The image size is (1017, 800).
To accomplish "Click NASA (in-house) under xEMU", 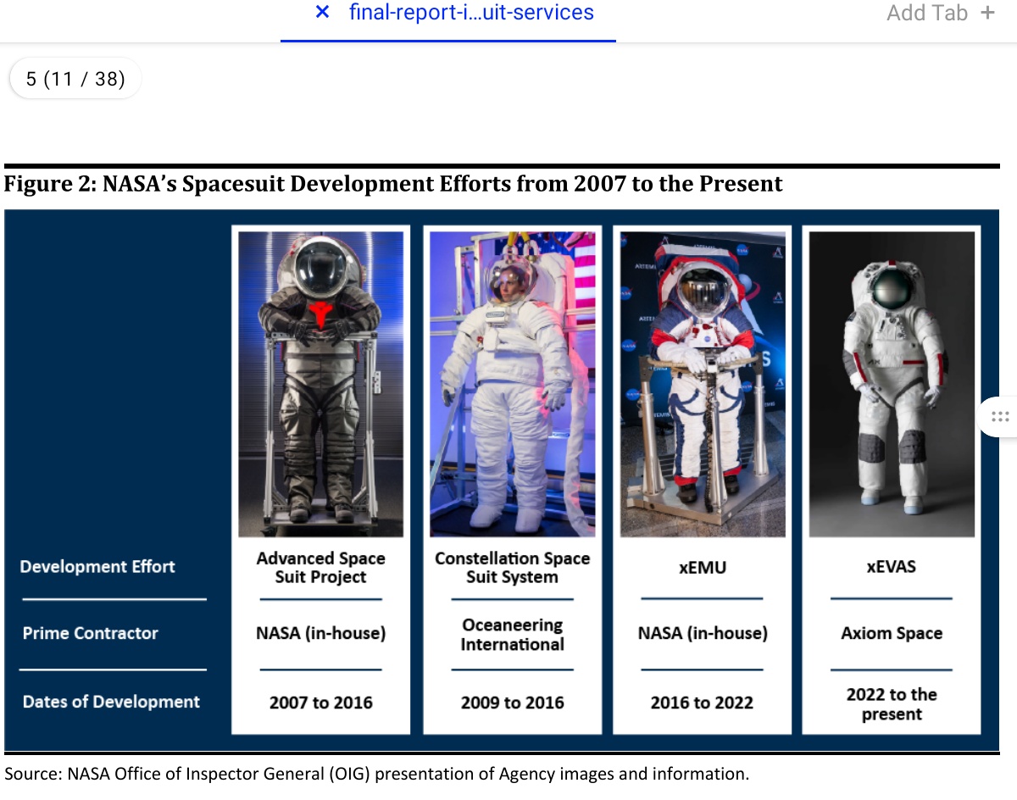I will [x=703, y=633].
